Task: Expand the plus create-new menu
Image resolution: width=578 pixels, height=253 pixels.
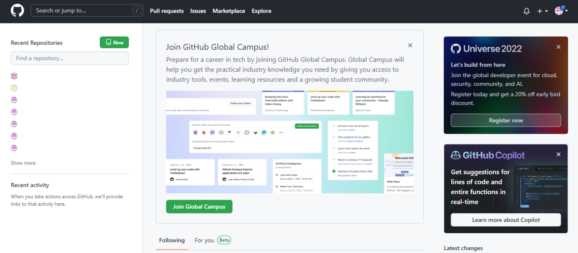Action: 542,11
